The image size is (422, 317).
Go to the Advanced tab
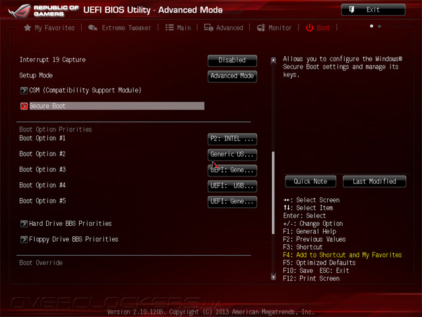coord(224,28)
